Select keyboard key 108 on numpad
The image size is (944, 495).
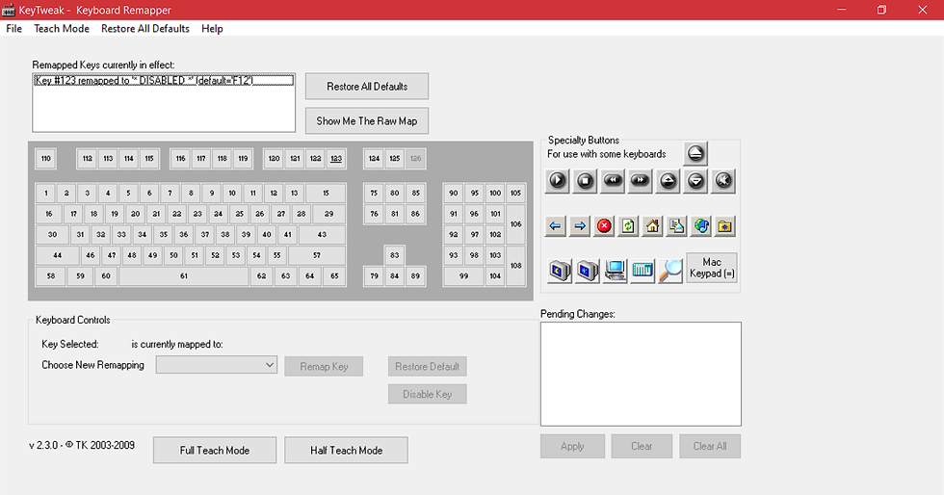click(516, 266)
